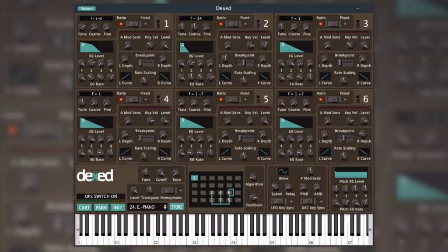The height and width of the screenshot is (252, 448).
Task: Click the STORE button
Action: click(x=177, y=207)
